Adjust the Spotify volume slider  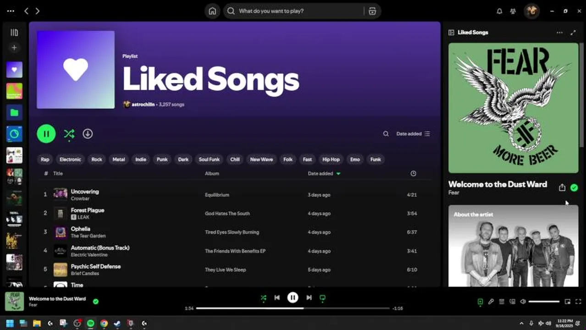[544, 302]
